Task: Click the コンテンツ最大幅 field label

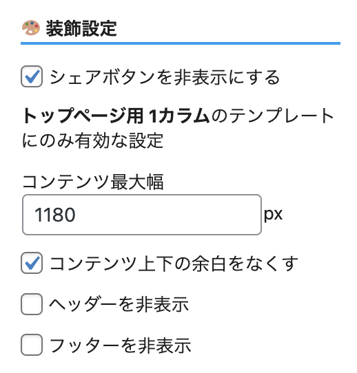Action: pyautogui.click(x=93, y=182)
